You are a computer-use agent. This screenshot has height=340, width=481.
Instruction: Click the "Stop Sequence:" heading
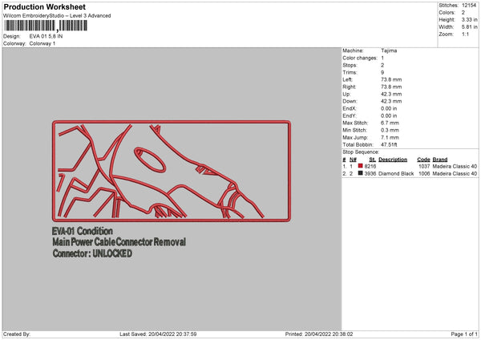361,152
